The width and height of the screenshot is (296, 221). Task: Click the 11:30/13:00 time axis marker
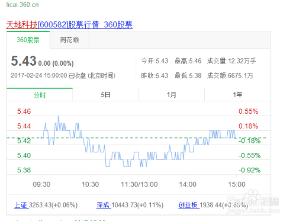coord(139,184)
